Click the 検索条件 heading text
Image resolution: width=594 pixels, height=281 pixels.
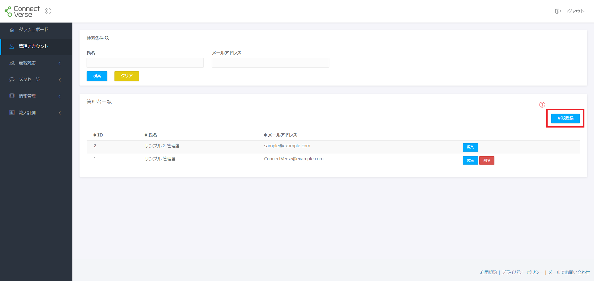pyautogui.click(x=95, y=38)
